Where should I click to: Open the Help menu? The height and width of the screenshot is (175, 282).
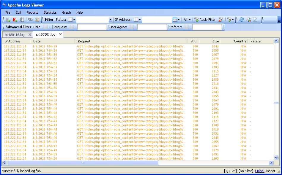point(80,12)
